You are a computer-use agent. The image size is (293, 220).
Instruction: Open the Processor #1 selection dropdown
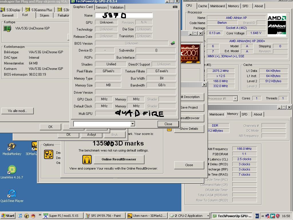[235, 99]
